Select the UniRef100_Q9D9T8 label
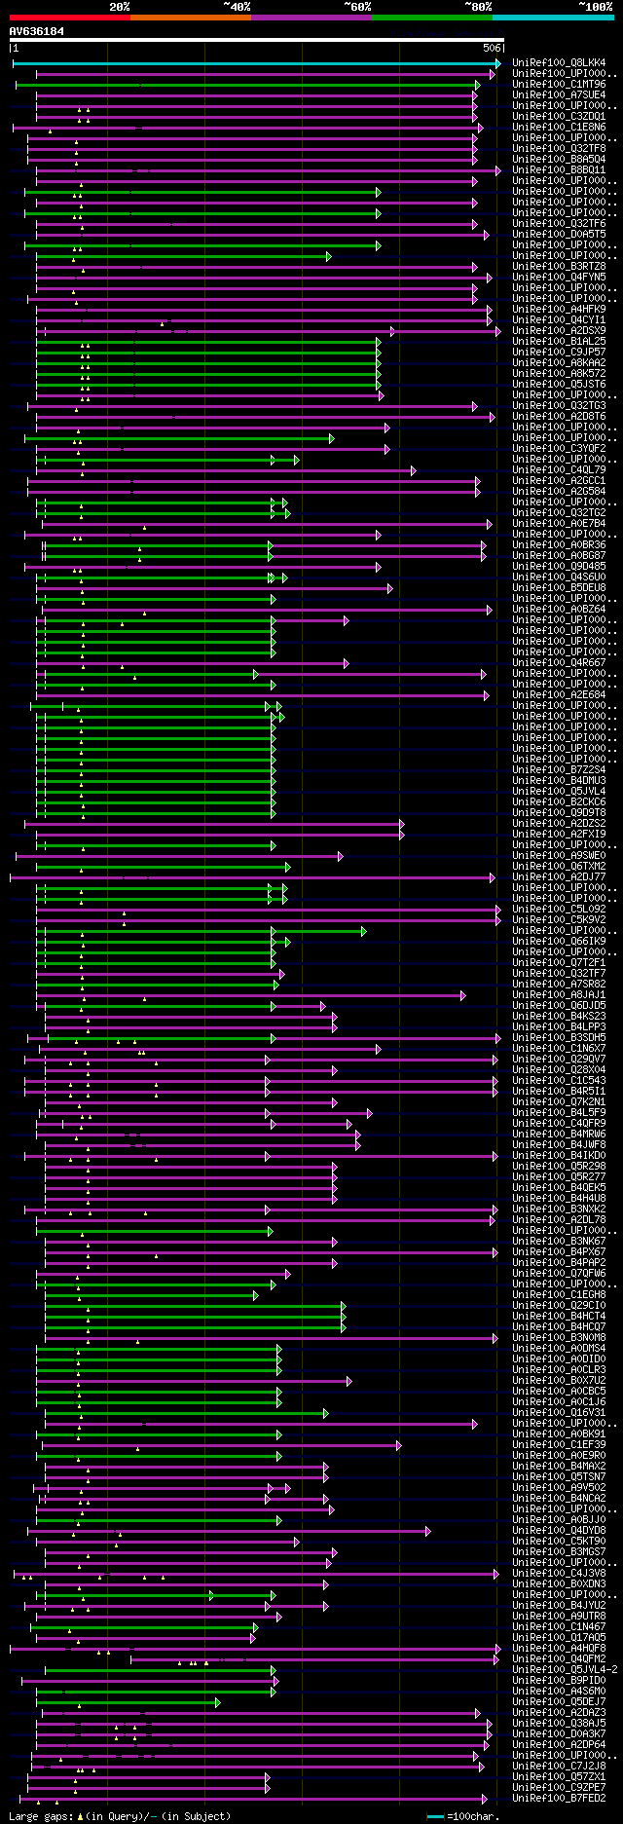 (559, 813)
